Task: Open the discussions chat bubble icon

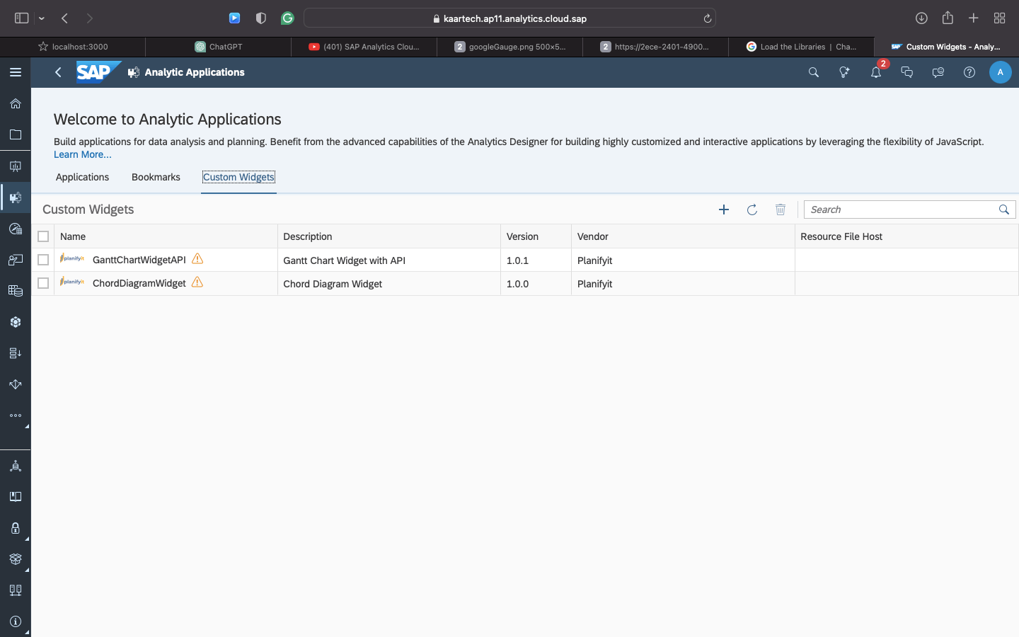Action: [906, 72]
